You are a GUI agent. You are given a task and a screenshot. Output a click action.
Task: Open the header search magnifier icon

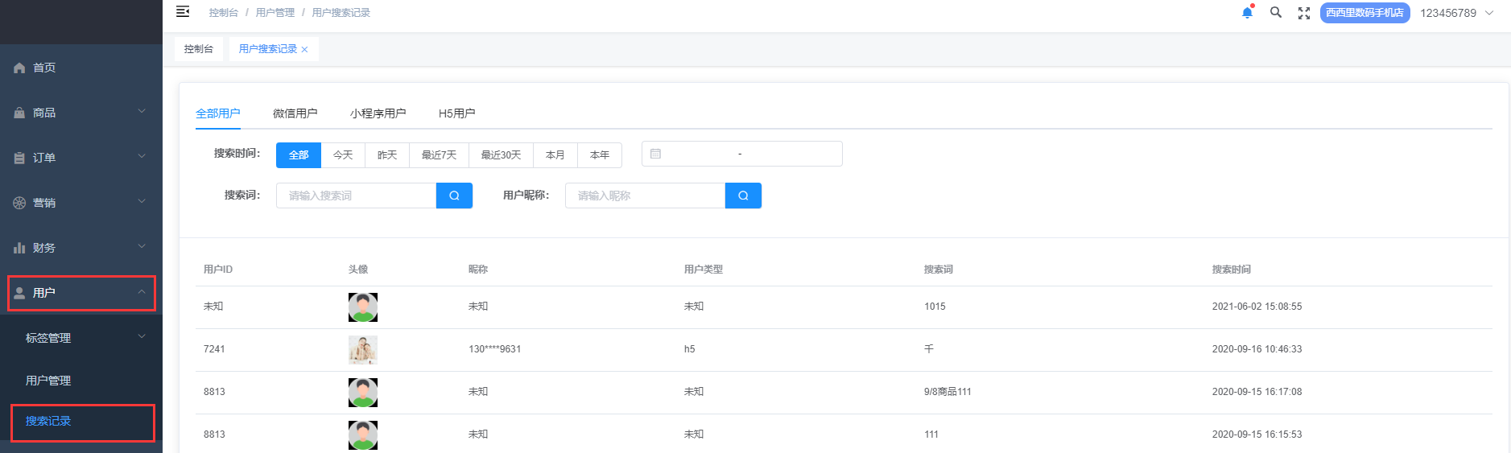pos(1276,13)
